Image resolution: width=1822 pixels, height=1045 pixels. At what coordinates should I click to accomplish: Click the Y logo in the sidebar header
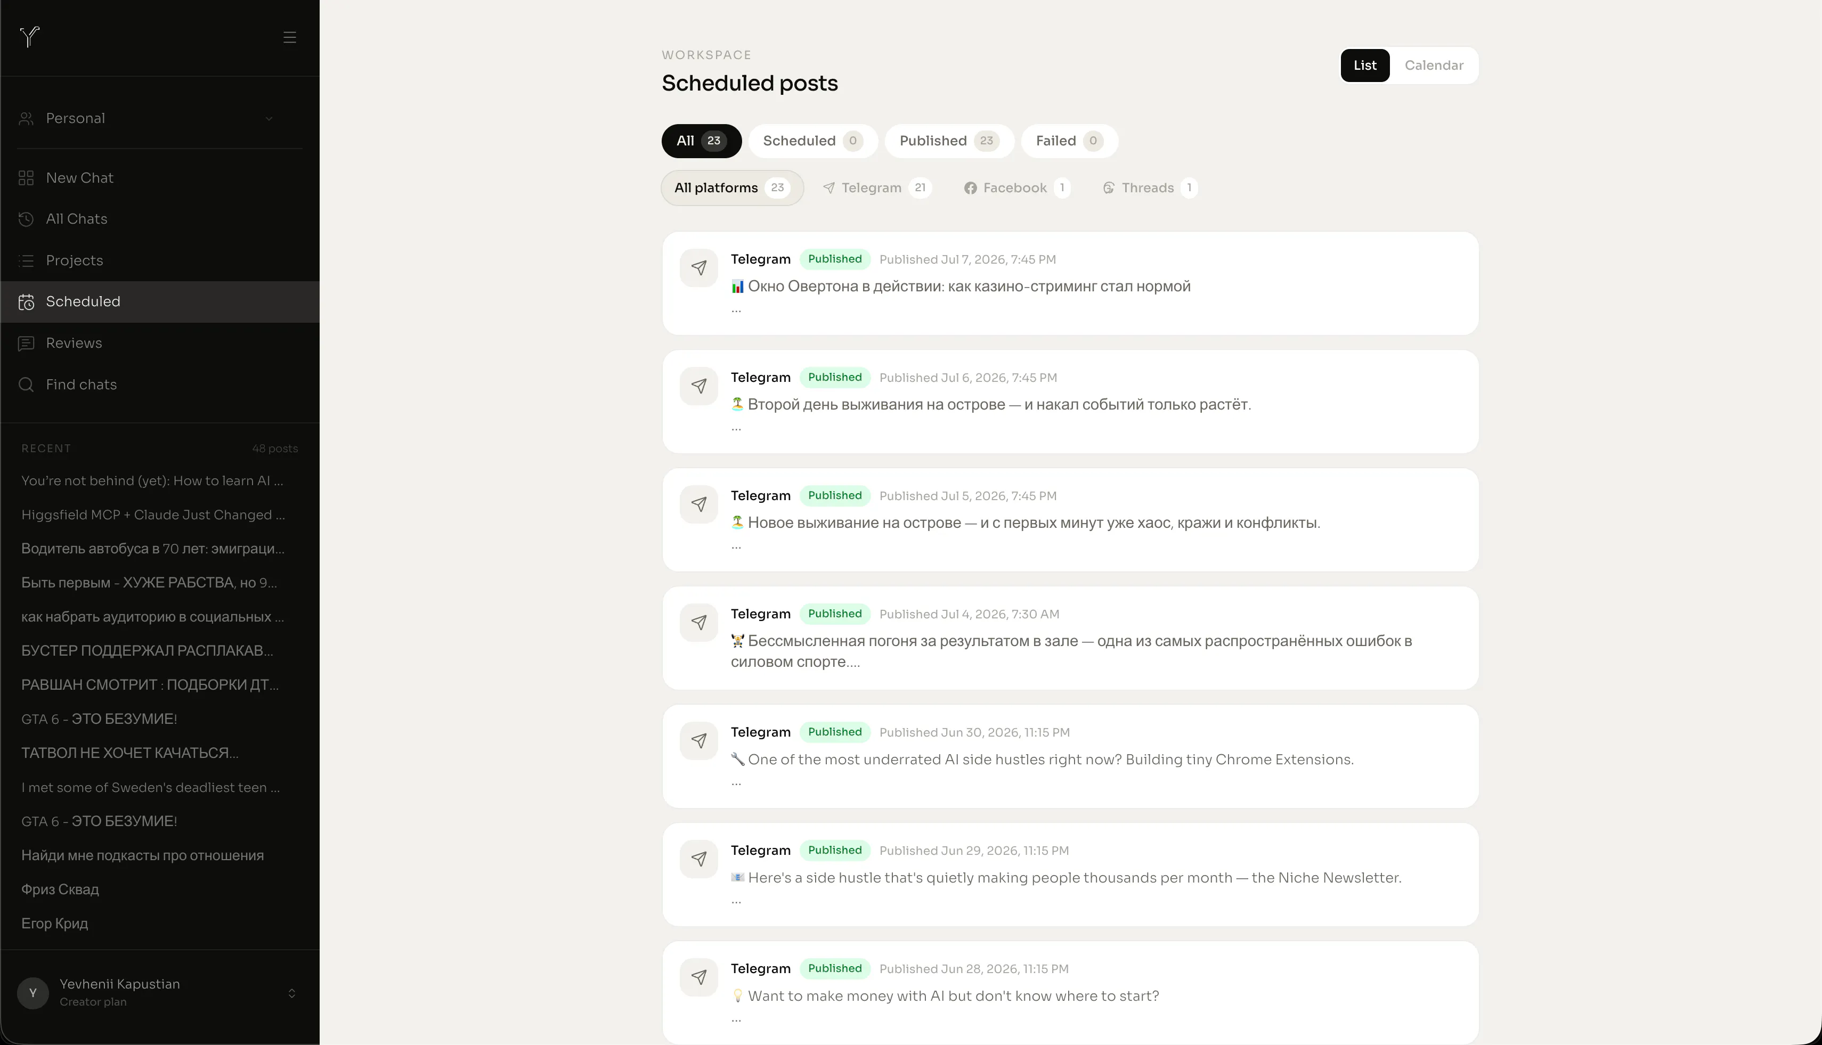click(29, 37)
